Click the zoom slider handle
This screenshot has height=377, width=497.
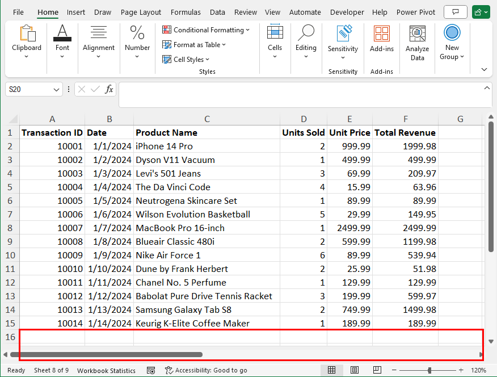429,370
